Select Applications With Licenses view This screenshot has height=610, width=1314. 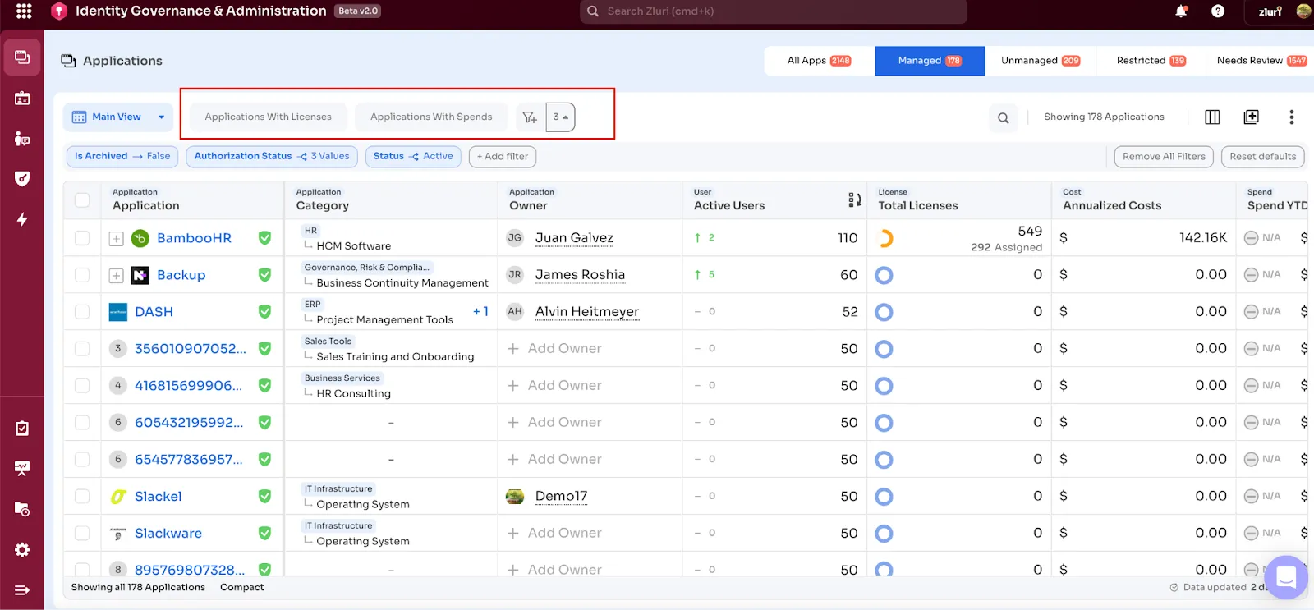269,117
